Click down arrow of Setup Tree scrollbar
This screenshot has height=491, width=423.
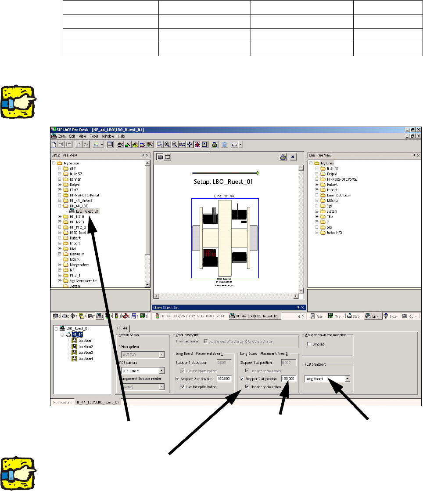tap(147, 285)
